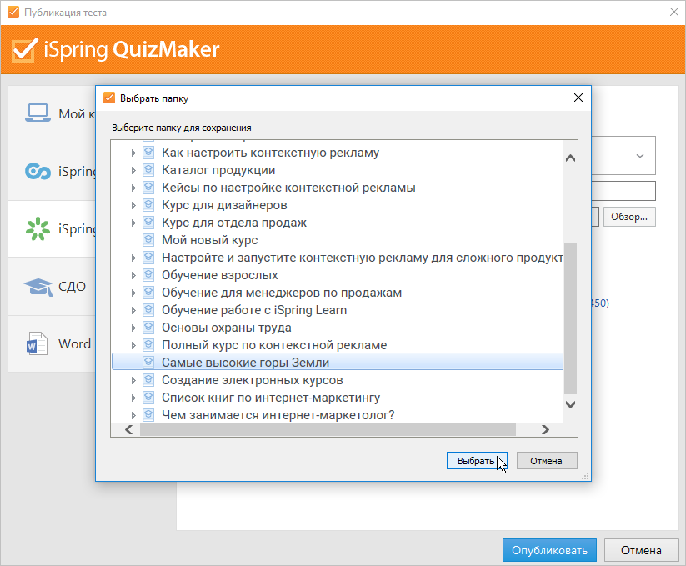
Task: Click course icon beside Обучение работе с iSpring Learn
Action: click(148, 310)
